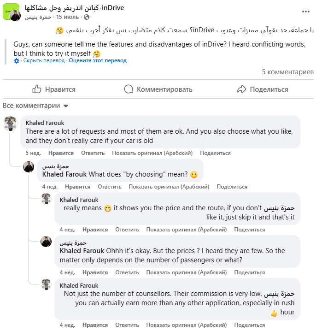Show original of the rush hour comment

pos(187,325)
